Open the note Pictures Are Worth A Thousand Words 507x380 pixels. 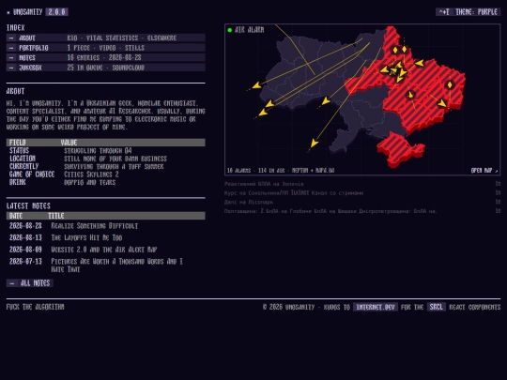click(116, 266)
